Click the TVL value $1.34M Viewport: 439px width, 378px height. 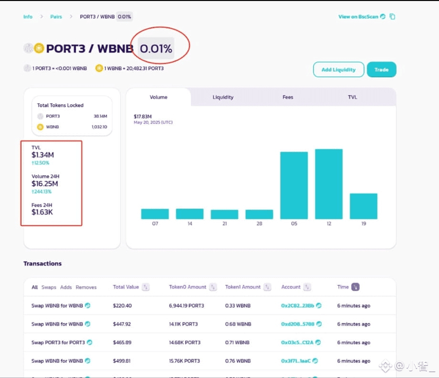[x=42, y=155]
